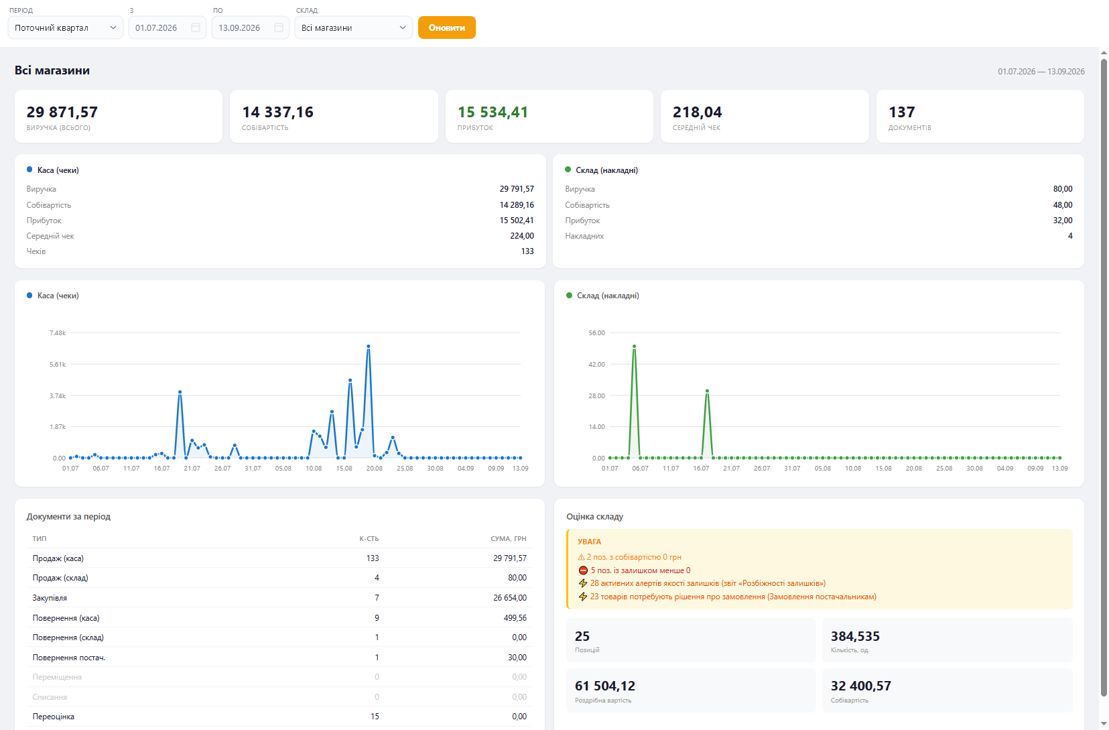Click warning triangle icon for zero-cost positions

pyautogui.click(x=582, y=557)
